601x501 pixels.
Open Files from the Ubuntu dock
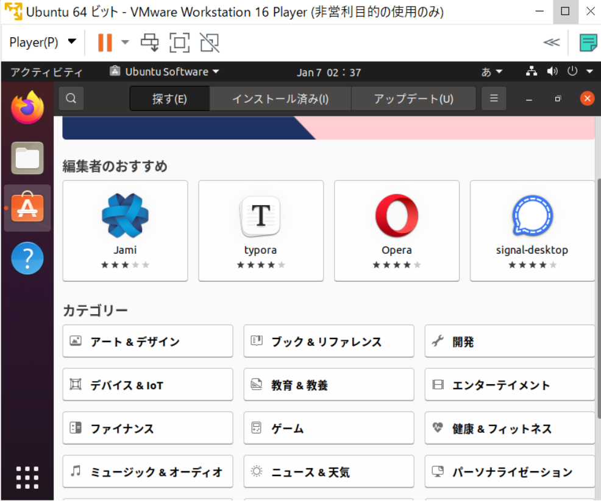(27, 158)
